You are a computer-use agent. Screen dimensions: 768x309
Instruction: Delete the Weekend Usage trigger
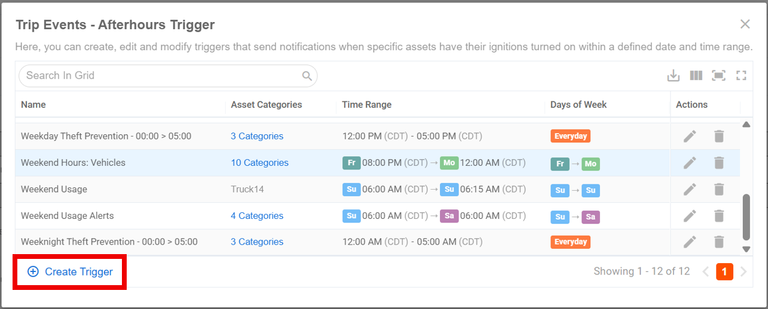719,189
